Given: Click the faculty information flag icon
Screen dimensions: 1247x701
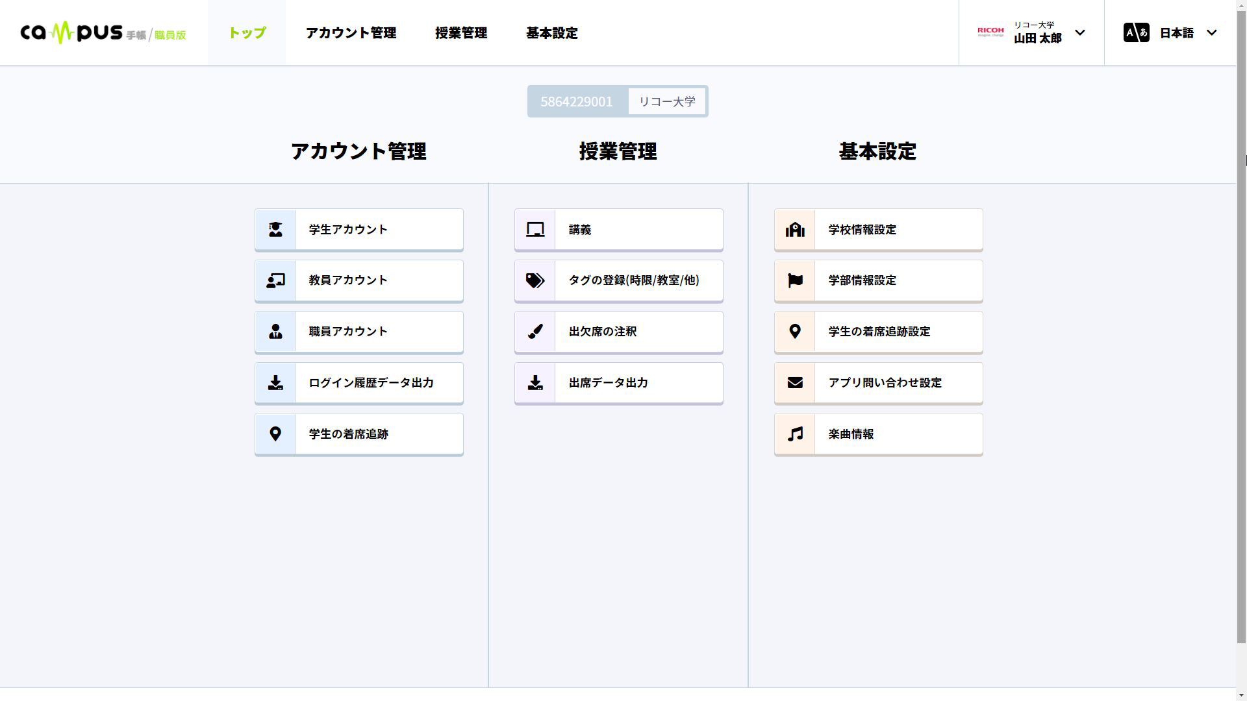Looking at the screenshot, I should point(795,280).
